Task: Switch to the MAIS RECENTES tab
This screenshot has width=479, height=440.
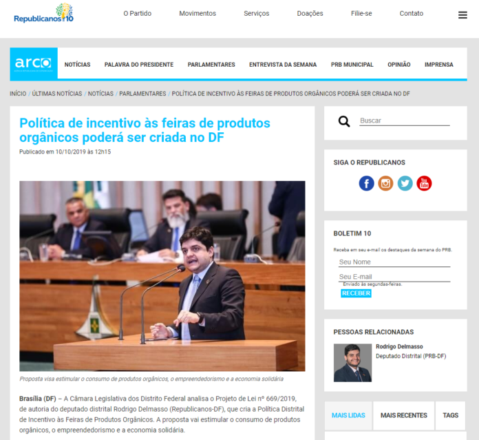Action: pyautogui.click(x=403, y=415)
